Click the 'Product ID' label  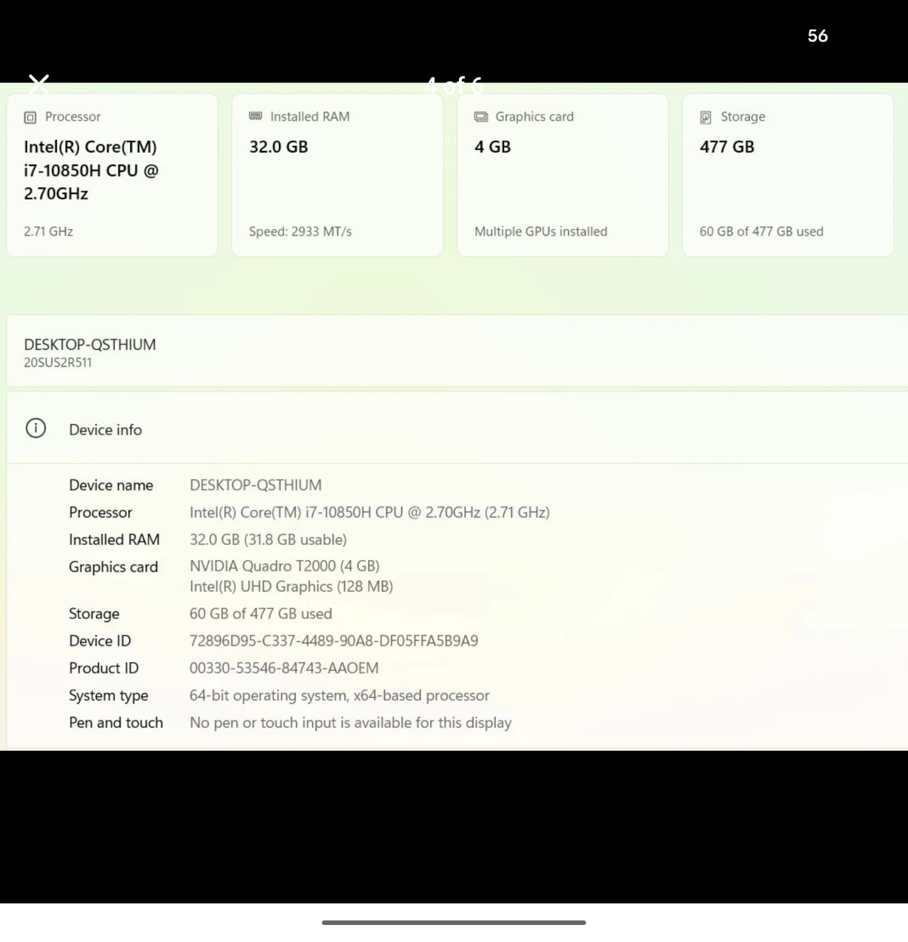[104, 669]
